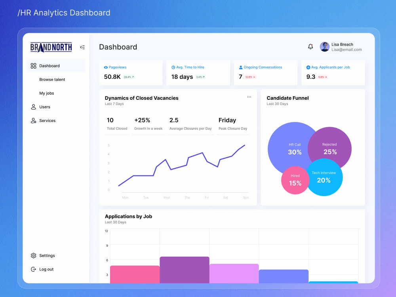The height and width of the screenshot is (297, 396).
Task: Click the Ongoing Conversations person icon
Action: [241, 67]
